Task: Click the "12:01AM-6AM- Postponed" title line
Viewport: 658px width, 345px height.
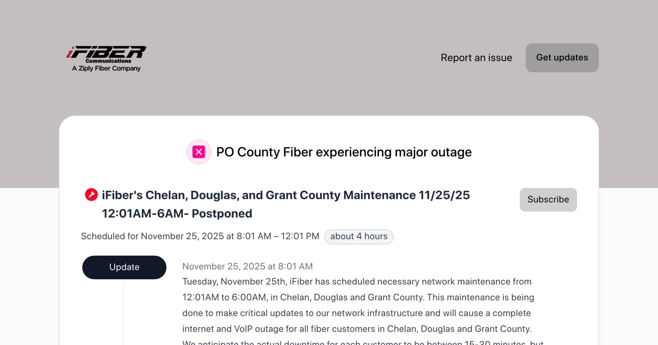Action: [177, 214]
